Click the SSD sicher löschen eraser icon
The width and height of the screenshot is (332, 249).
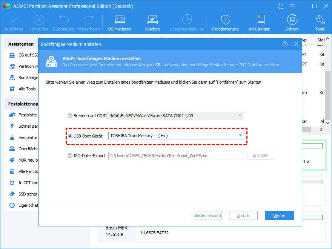[x=12, y=194]
